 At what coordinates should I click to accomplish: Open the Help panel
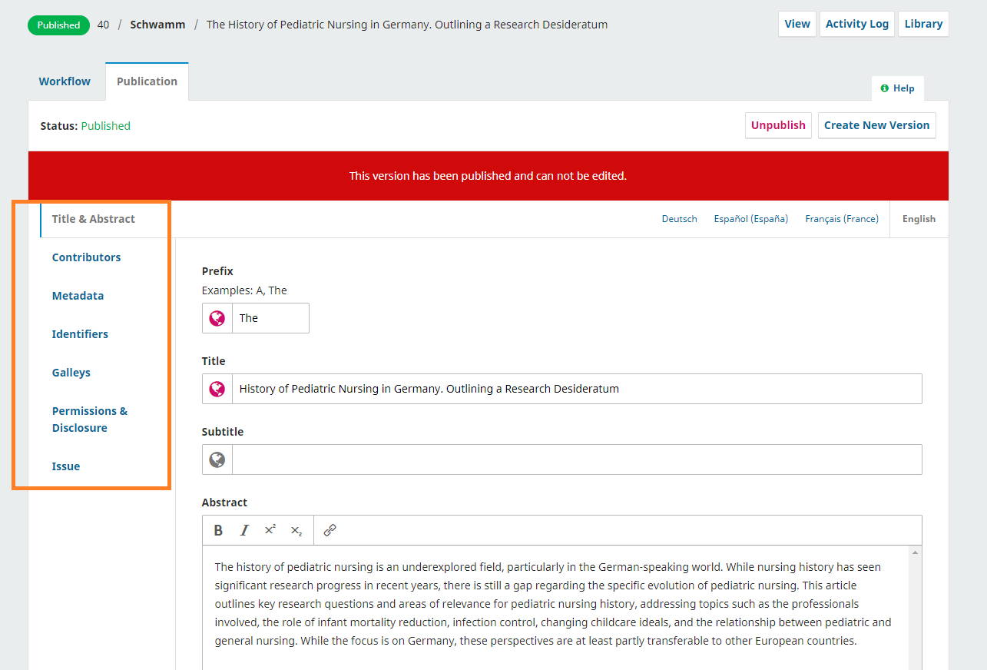point(897,88)
